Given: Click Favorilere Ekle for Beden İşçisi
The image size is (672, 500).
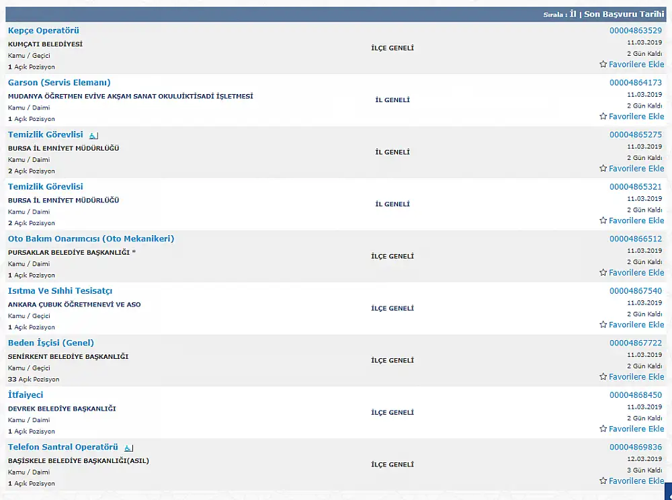Looking at the screenshot, I should click(x=636, y=376).
